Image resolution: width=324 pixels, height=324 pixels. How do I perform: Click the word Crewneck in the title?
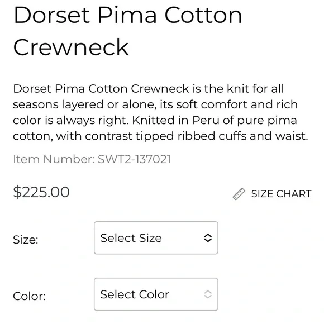[71, 47]
